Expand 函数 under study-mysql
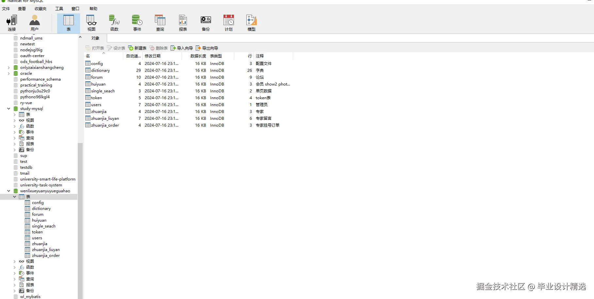 tap(15, 126)
